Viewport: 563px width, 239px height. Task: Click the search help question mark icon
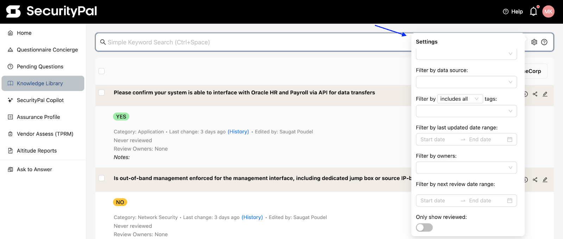(544, 42)
